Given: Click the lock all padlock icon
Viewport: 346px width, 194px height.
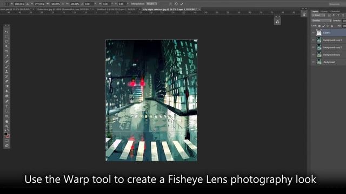Looking at the screenshot, I should pyautogui.click(x=332, y=26).
